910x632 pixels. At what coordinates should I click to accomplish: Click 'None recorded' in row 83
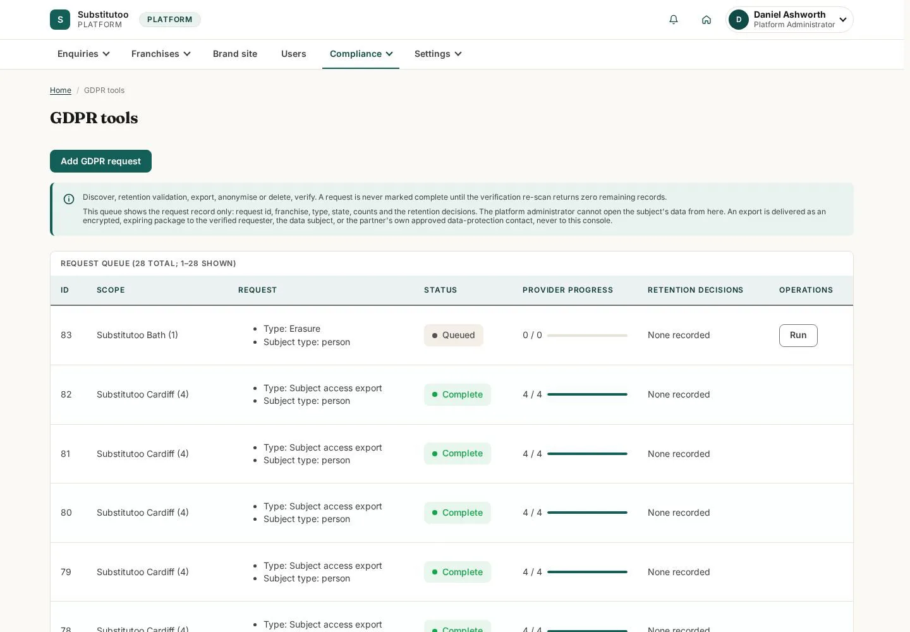pos(679,335)
